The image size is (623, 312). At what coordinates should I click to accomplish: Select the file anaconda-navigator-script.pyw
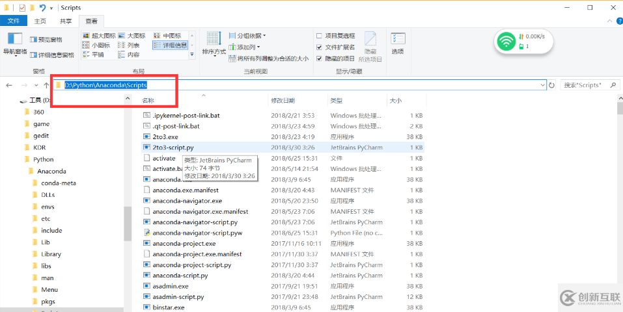click(x=197, y=233)
